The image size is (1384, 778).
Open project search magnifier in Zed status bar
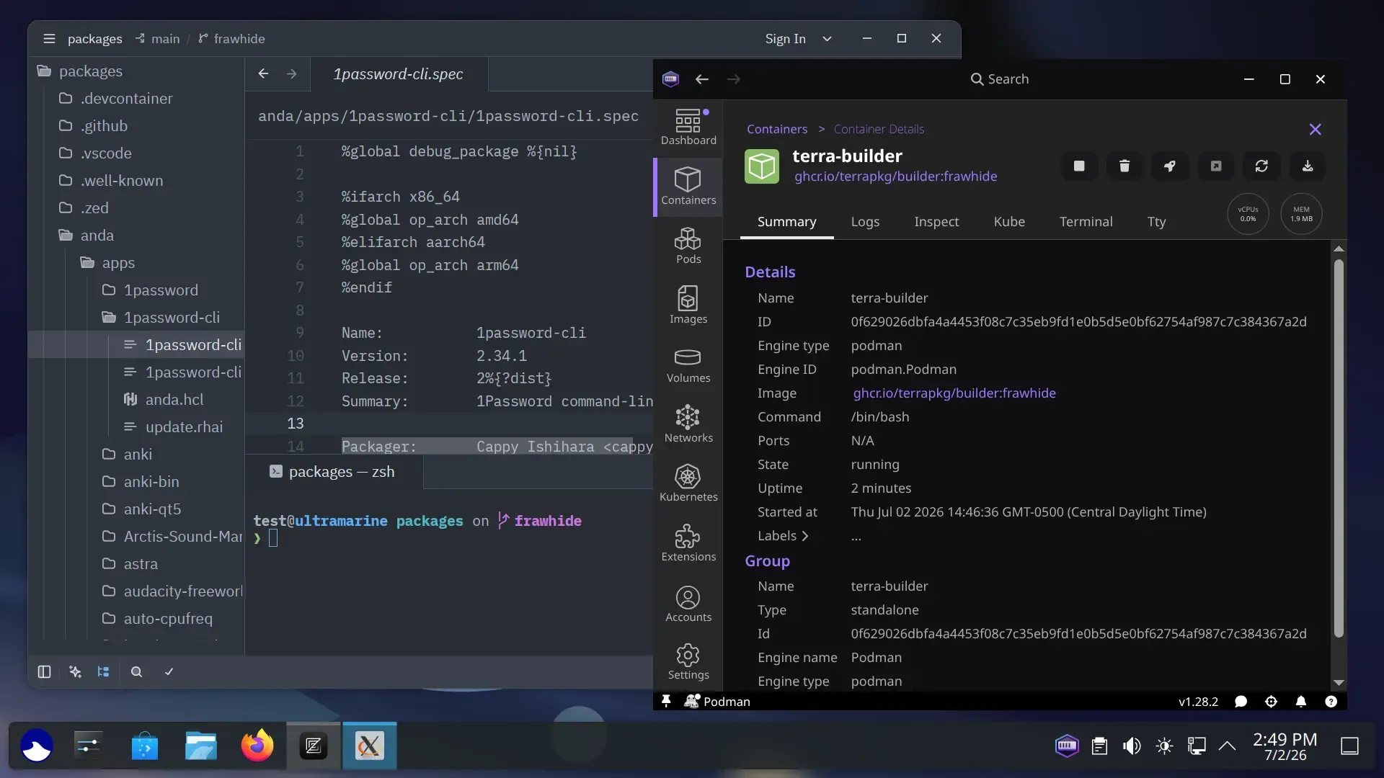click(x=136, y=671)
